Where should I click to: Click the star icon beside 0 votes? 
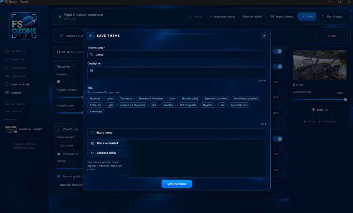click(305, 122)
